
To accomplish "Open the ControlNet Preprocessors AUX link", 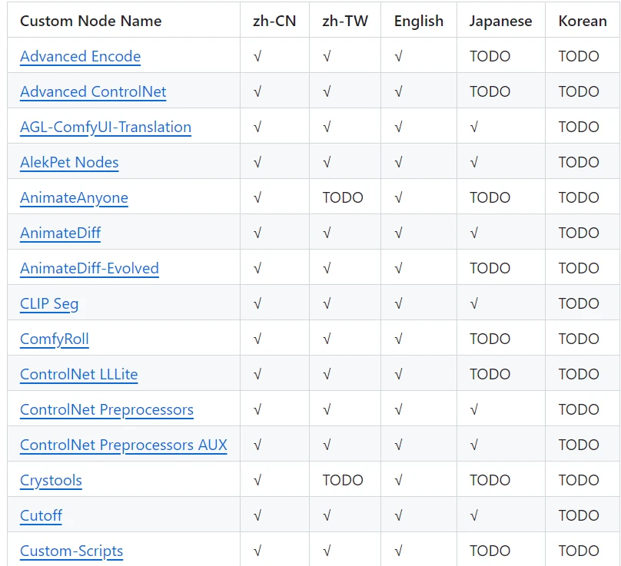I will (123, 445).
